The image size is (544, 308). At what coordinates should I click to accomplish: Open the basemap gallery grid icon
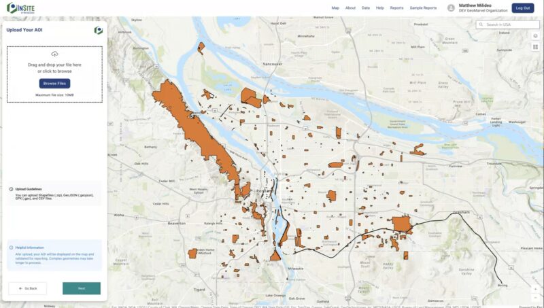point(535,47)
